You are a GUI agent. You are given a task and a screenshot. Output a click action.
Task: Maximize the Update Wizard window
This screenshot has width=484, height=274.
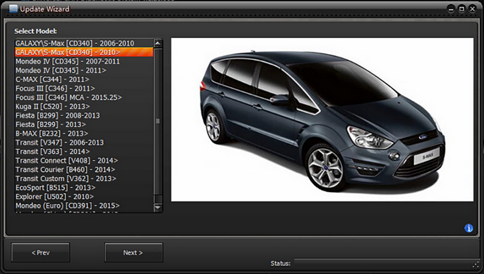tap(462, 9)
